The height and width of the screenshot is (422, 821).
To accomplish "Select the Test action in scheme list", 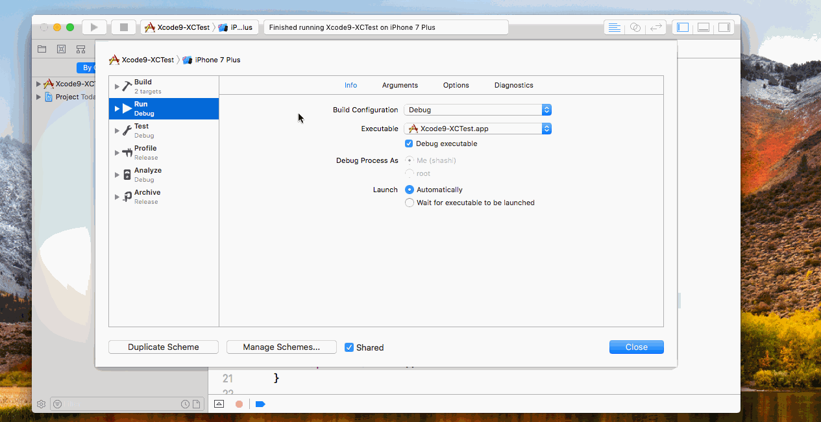I will pyautogui.click(x=141, y=130).
